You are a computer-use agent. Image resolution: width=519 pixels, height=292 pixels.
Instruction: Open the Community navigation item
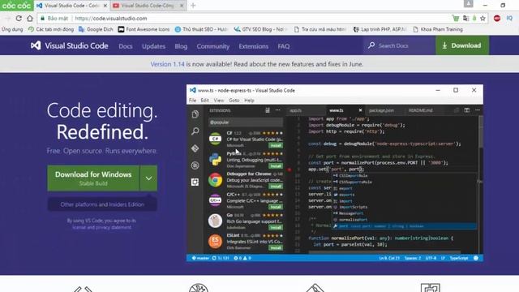click(x=212, y=46)
